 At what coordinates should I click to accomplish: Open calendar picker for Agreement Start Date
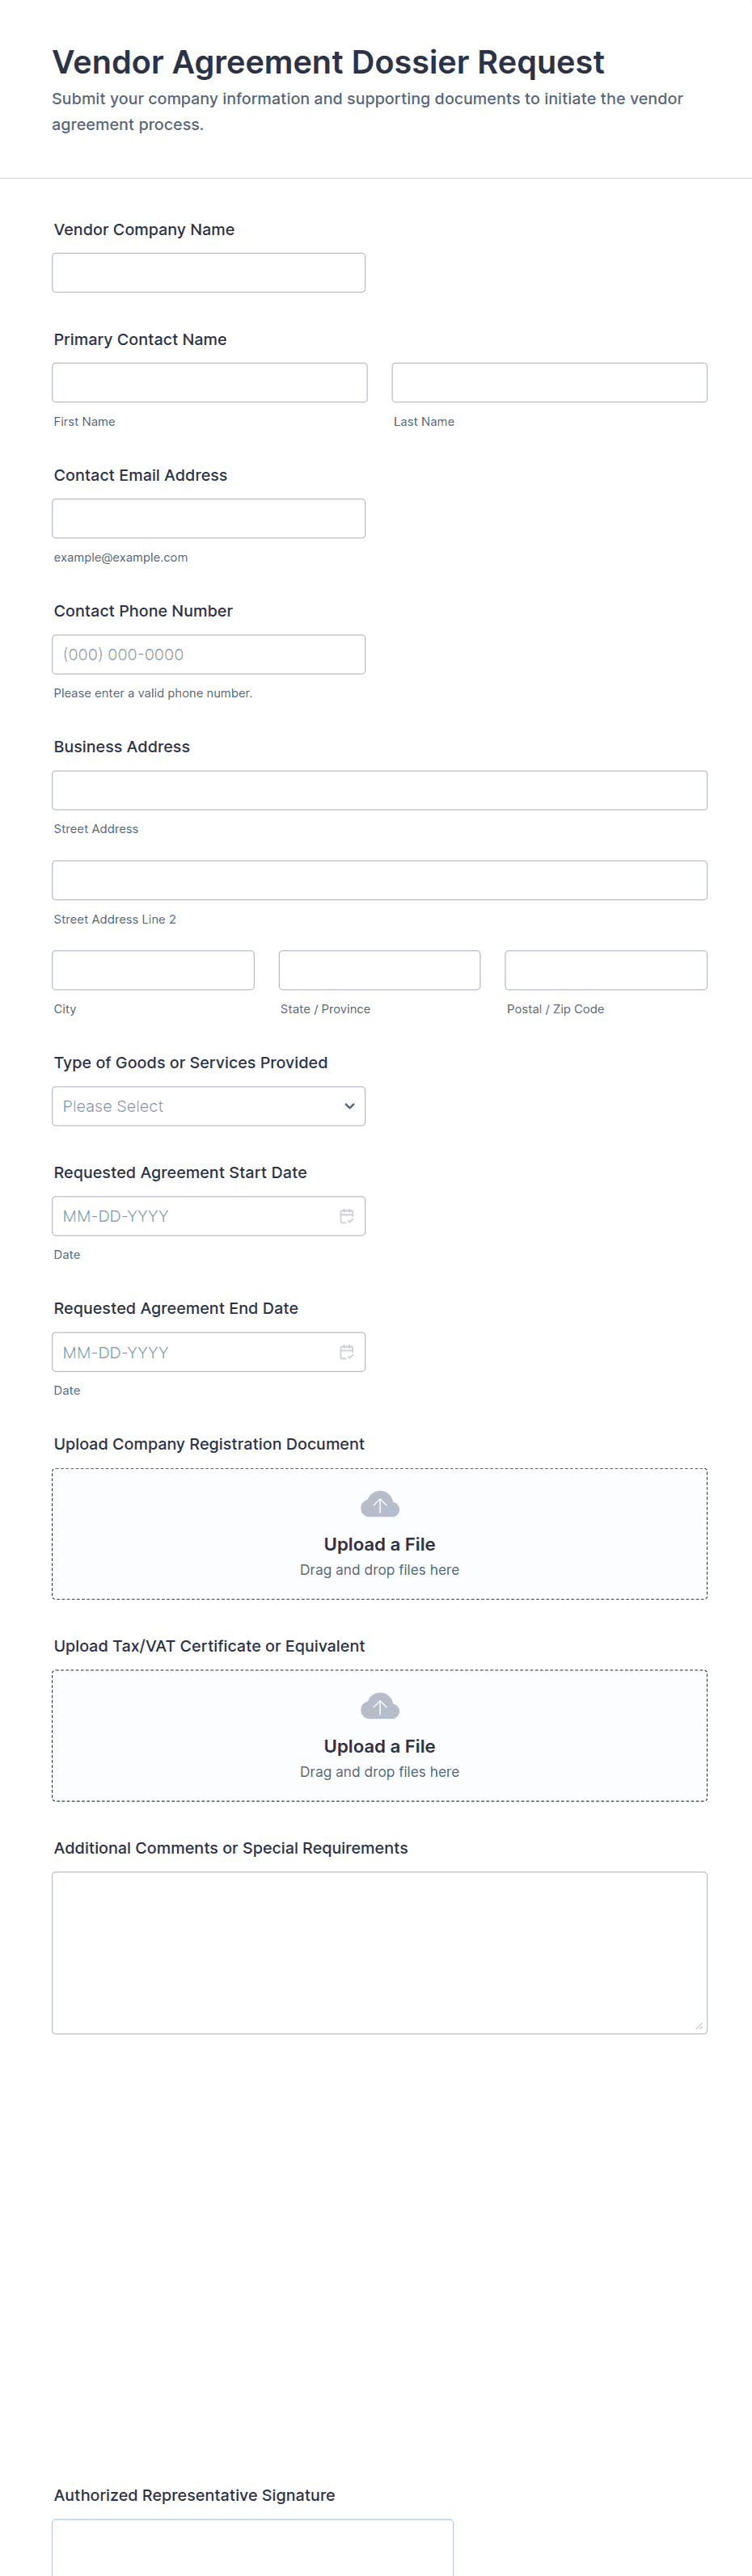coord(346,1216)
